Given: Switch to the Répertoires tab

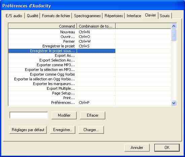Looking at the screenshot, I should point(114,16).
